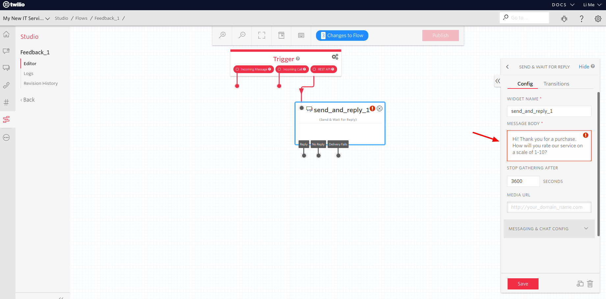Open Revision History in the Studio menu
This screenshot has height=299, width=606.
coord(40,83)
